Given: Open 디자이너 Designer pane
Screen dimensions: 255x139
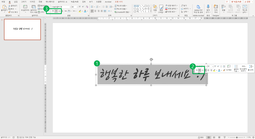Looking at the screenshot, I should coord(216,9).
